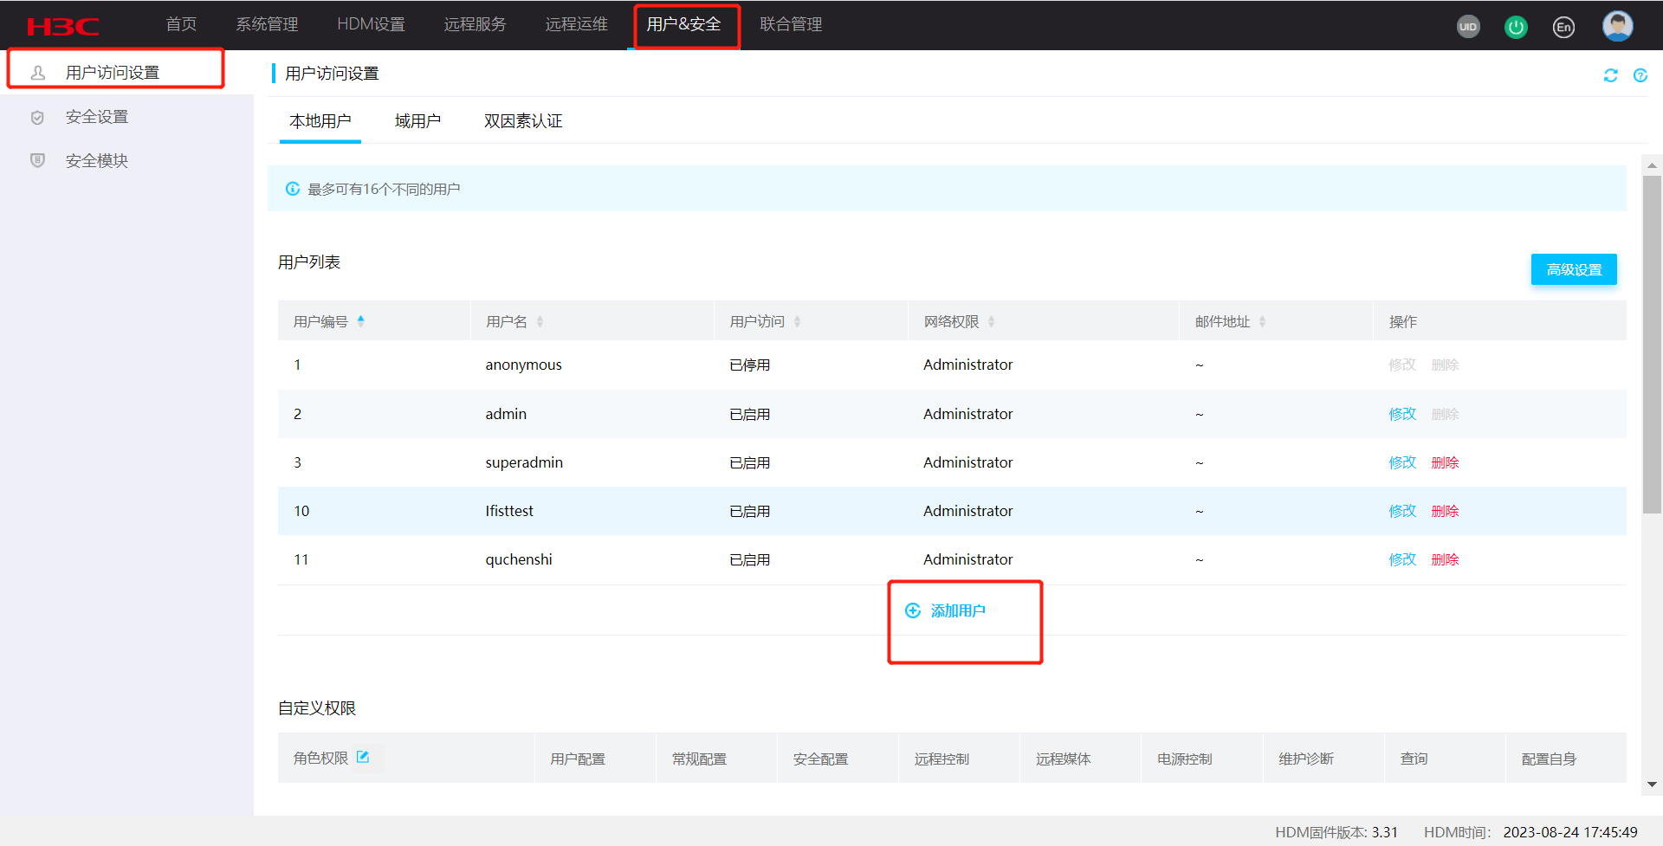
Task: Click Administrator in the quchenshi row
Action: (967, 559)
